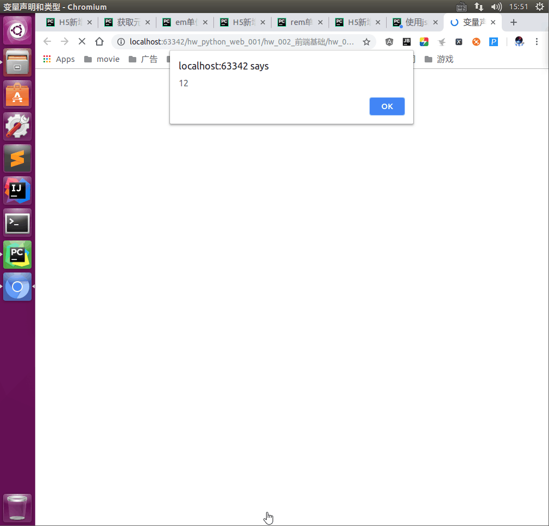Open the movie bookmarks folder
The height and width of the screenshot is (526, 549).
[x=102, y=59]
